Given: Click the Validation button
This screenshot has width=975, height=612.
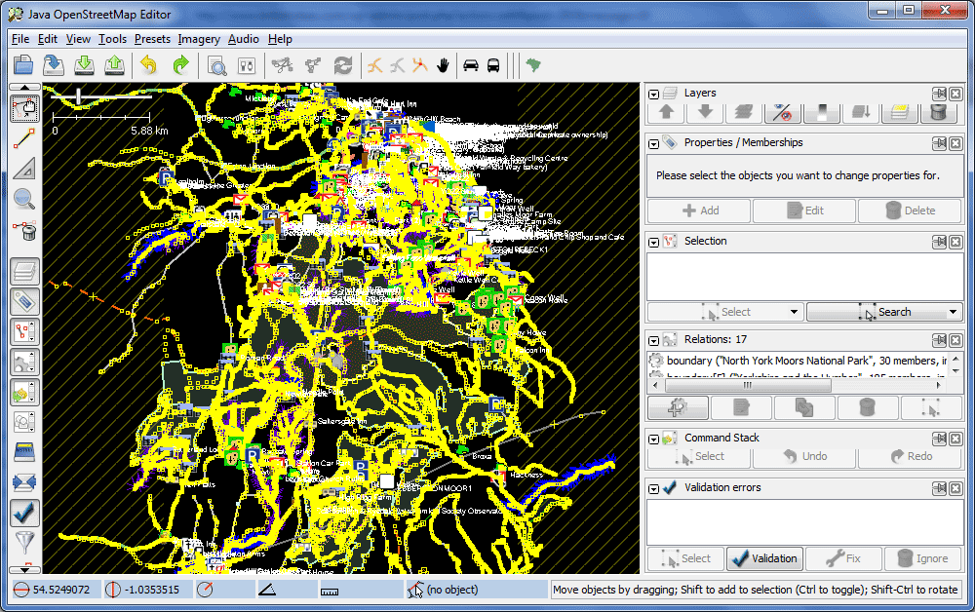Looking at the screenshot, I should pyautogui.click(x=764, y=558).
